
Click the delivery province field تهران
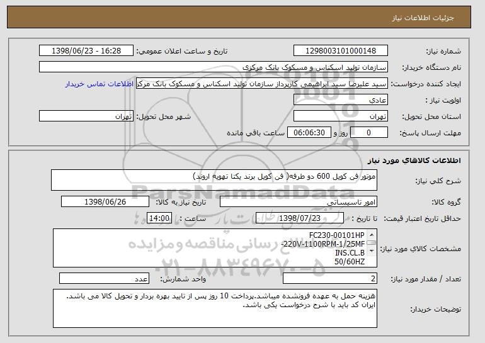[341, 116]
